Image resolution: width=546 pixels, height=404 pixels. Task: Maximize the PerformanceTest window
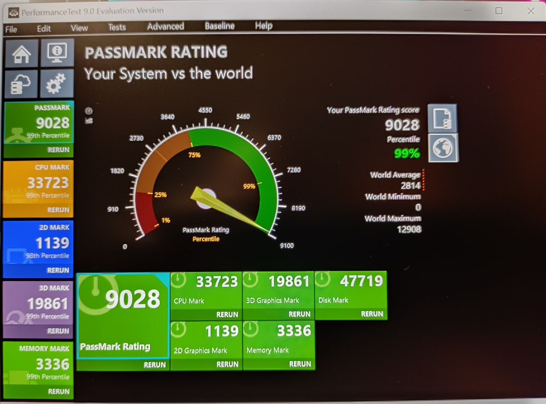pos(499,10)
